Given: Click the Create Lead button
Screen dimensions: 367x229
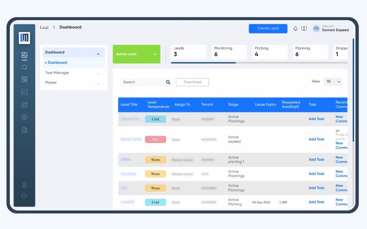Looking at the screenshot, I should (x=268, y=28).
